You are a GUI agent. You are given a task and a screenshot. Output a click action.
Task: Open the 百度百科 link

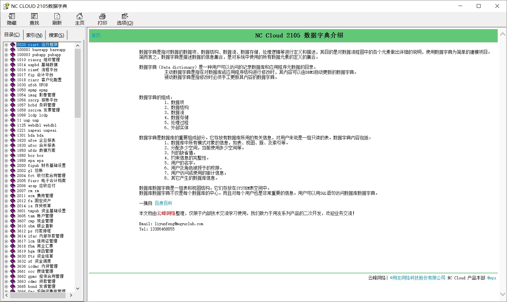(x=163, y=203)
